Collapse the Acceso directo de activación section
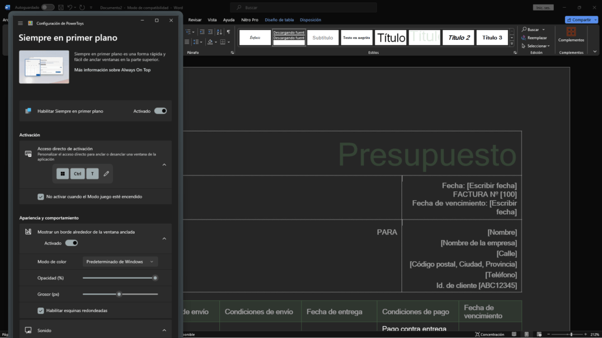This screenshot has width=602, height=338. click(165, 165)
